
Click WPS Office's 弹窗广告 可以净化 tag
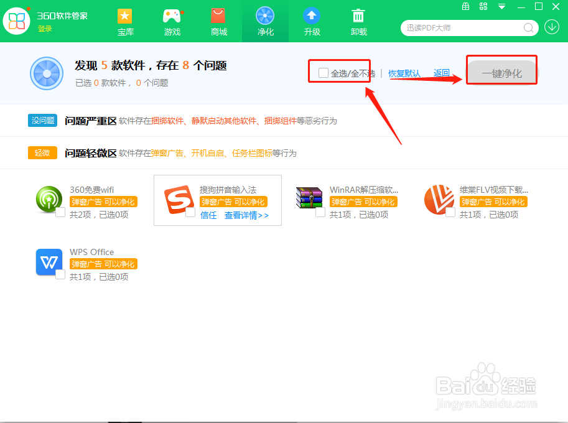click(103, 264)
